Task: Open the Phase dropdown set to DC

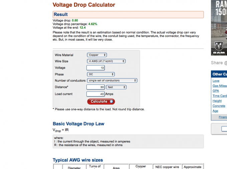Action: (x=101, y=74)
